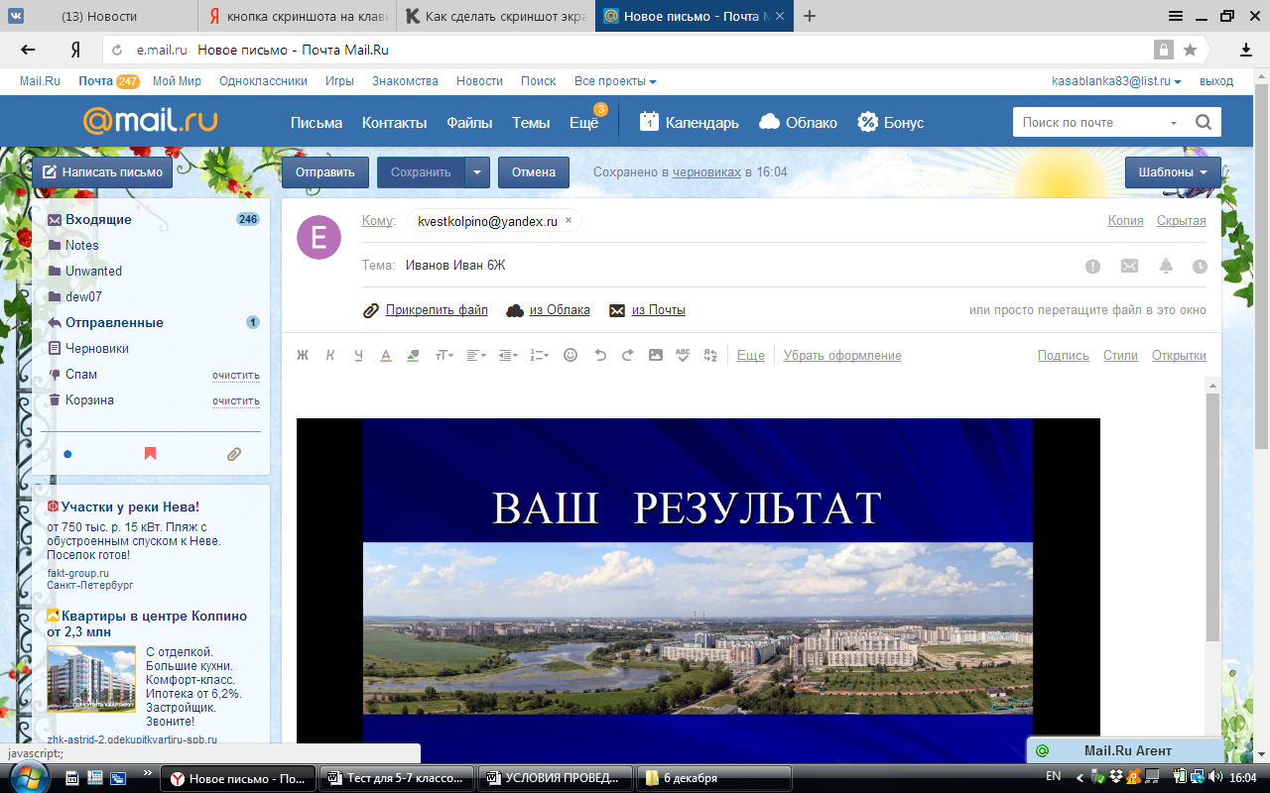Undo the last editor action
This screenshot has height=793, width=1270.
coord(599,355)
